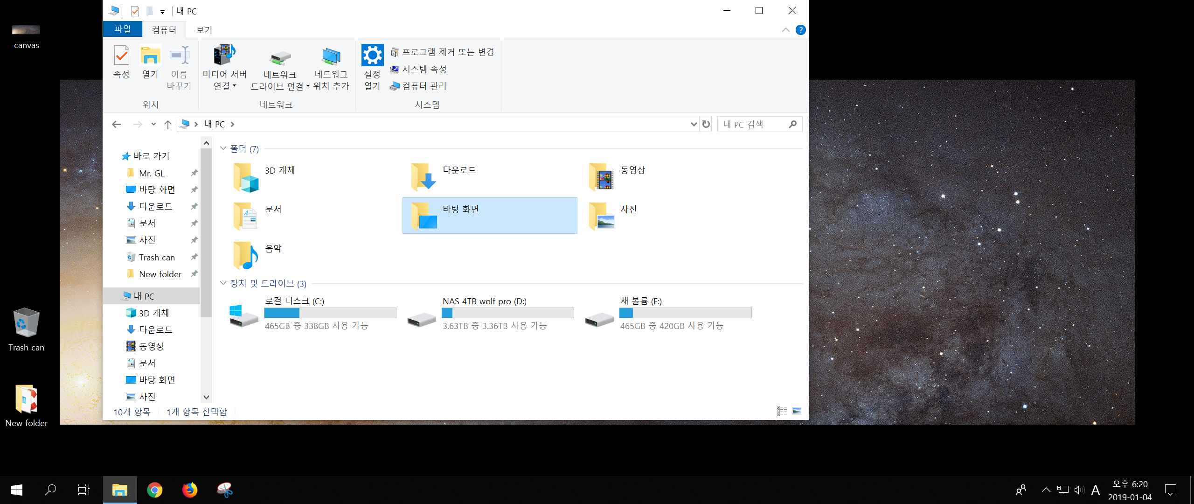
Task: Open 컴퓨터 관리 from the ribbon
Action: coord(418,86)
